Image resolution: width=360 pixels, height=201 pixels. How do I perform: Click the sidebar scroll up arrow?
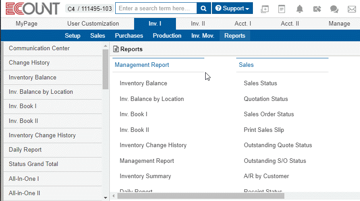click(x=105, y=46)
